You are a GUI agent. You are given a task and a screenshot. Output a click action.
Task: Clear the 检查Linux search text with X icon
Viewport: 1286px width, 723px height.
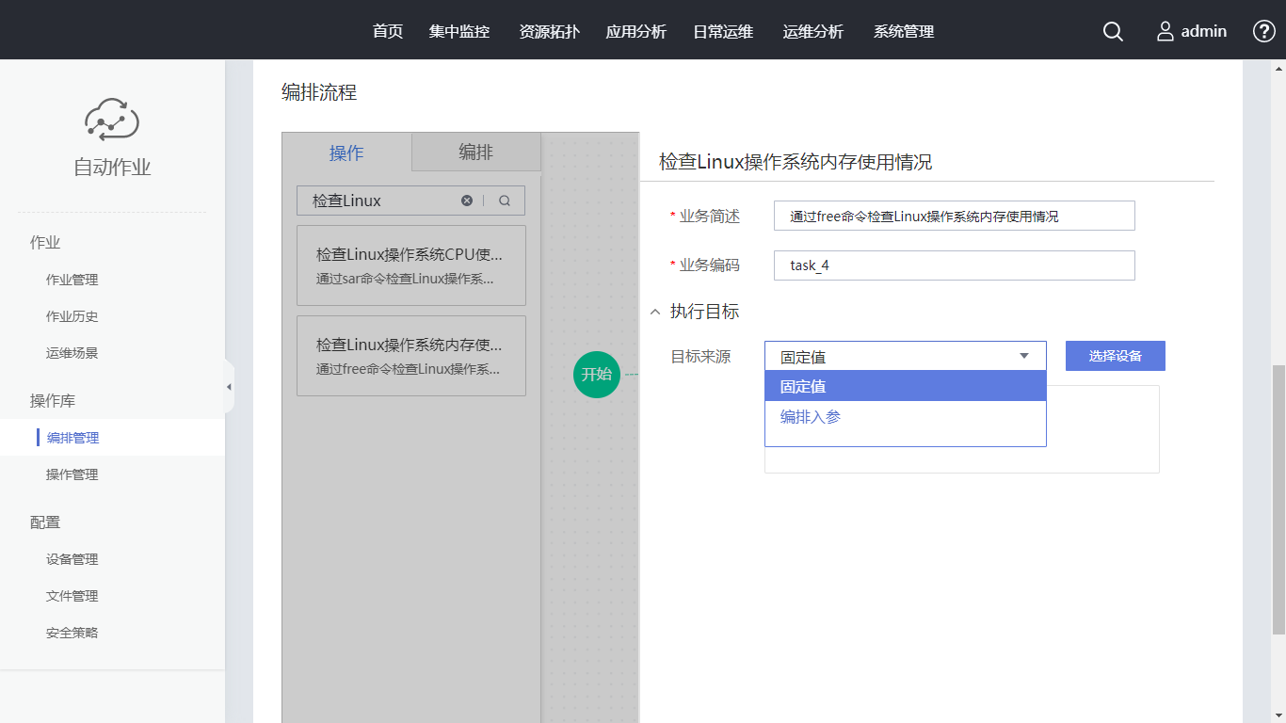coord(467,201)
